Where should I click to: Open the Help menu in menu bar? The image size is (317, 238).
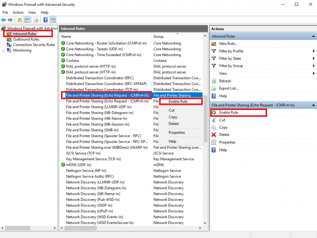pos(45,12)
